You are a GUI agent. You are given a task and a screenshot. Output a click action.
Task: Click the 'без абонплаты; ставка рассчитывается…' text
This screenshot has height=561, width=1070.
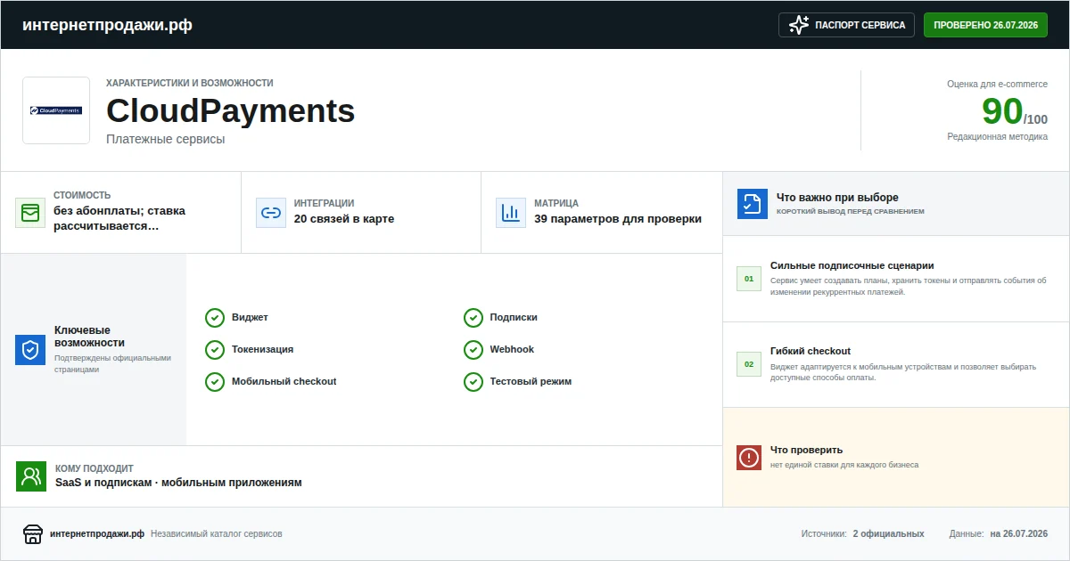[x=119, y=219]
